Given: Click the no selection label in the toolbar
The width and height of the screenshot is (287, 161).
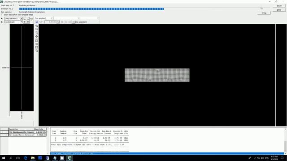Looking at the screenshot, I should [81, 22].
